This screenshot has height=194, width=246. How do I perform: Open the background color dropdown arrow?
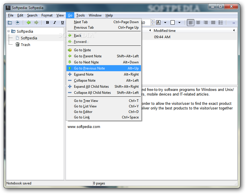pos(179,23)
